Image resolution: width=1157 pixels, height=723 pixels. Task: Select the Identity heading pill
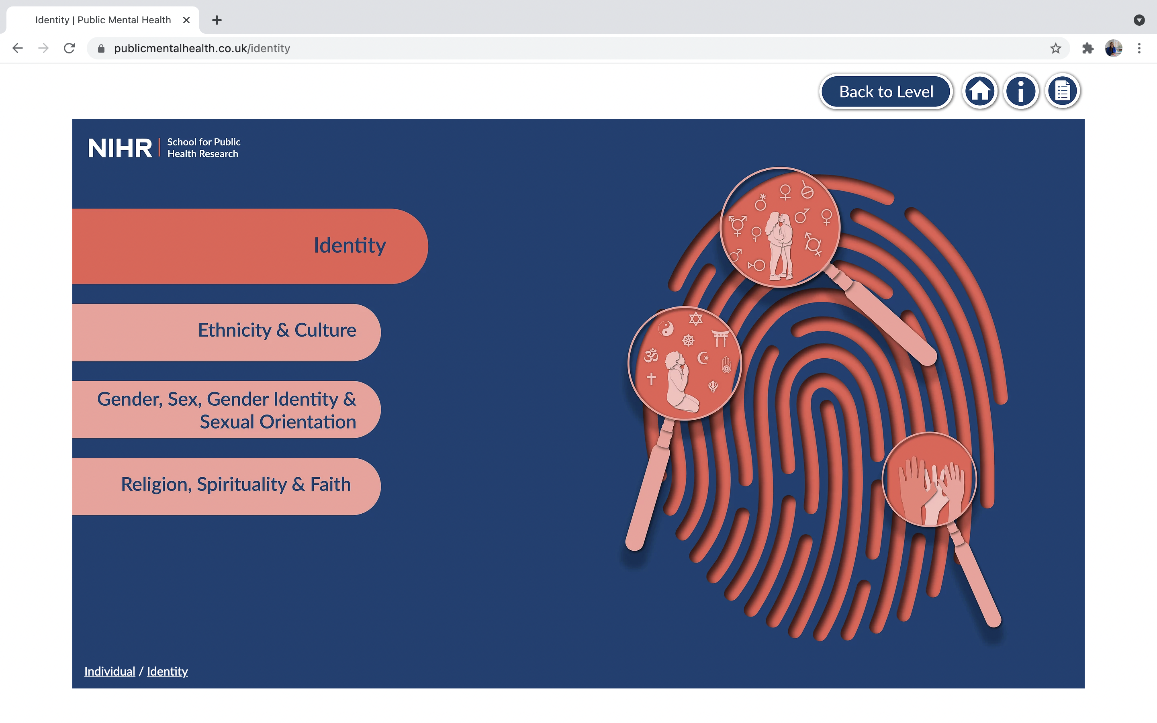pos(250,246)
